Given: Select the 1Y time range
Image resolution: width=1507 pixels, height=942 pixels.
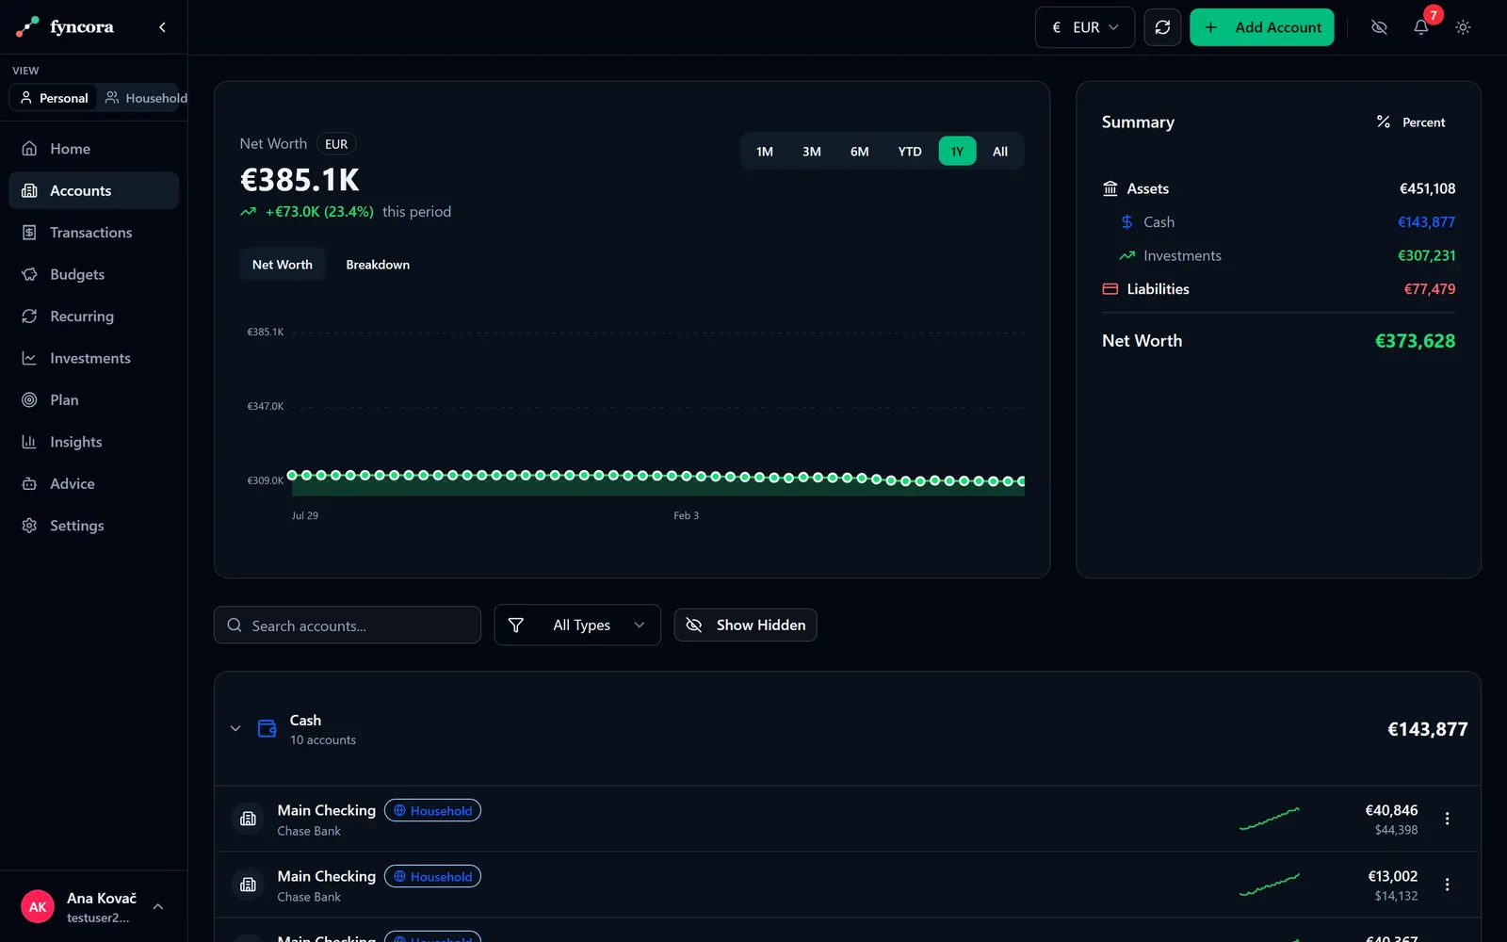Looking at the screenshot, I should coord(957,152).
